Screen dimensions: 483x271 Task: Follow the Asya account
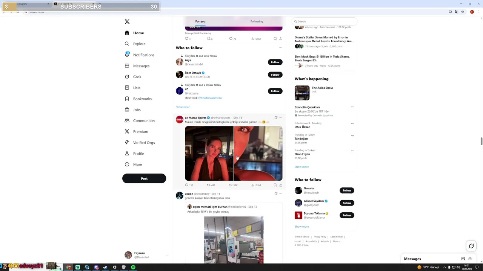275,62
